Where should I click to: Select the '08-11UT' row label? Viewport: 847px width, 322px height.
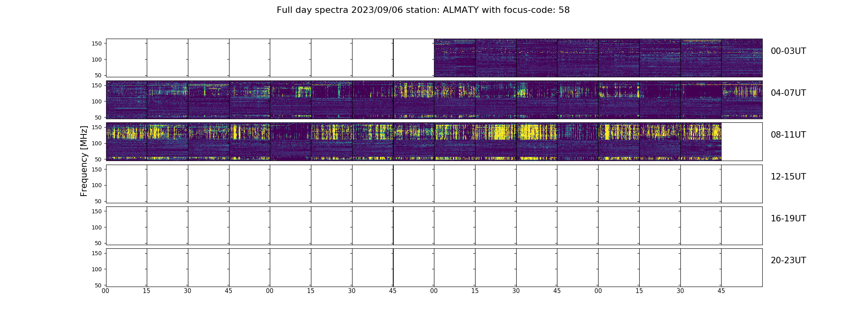tap(788, 135)
